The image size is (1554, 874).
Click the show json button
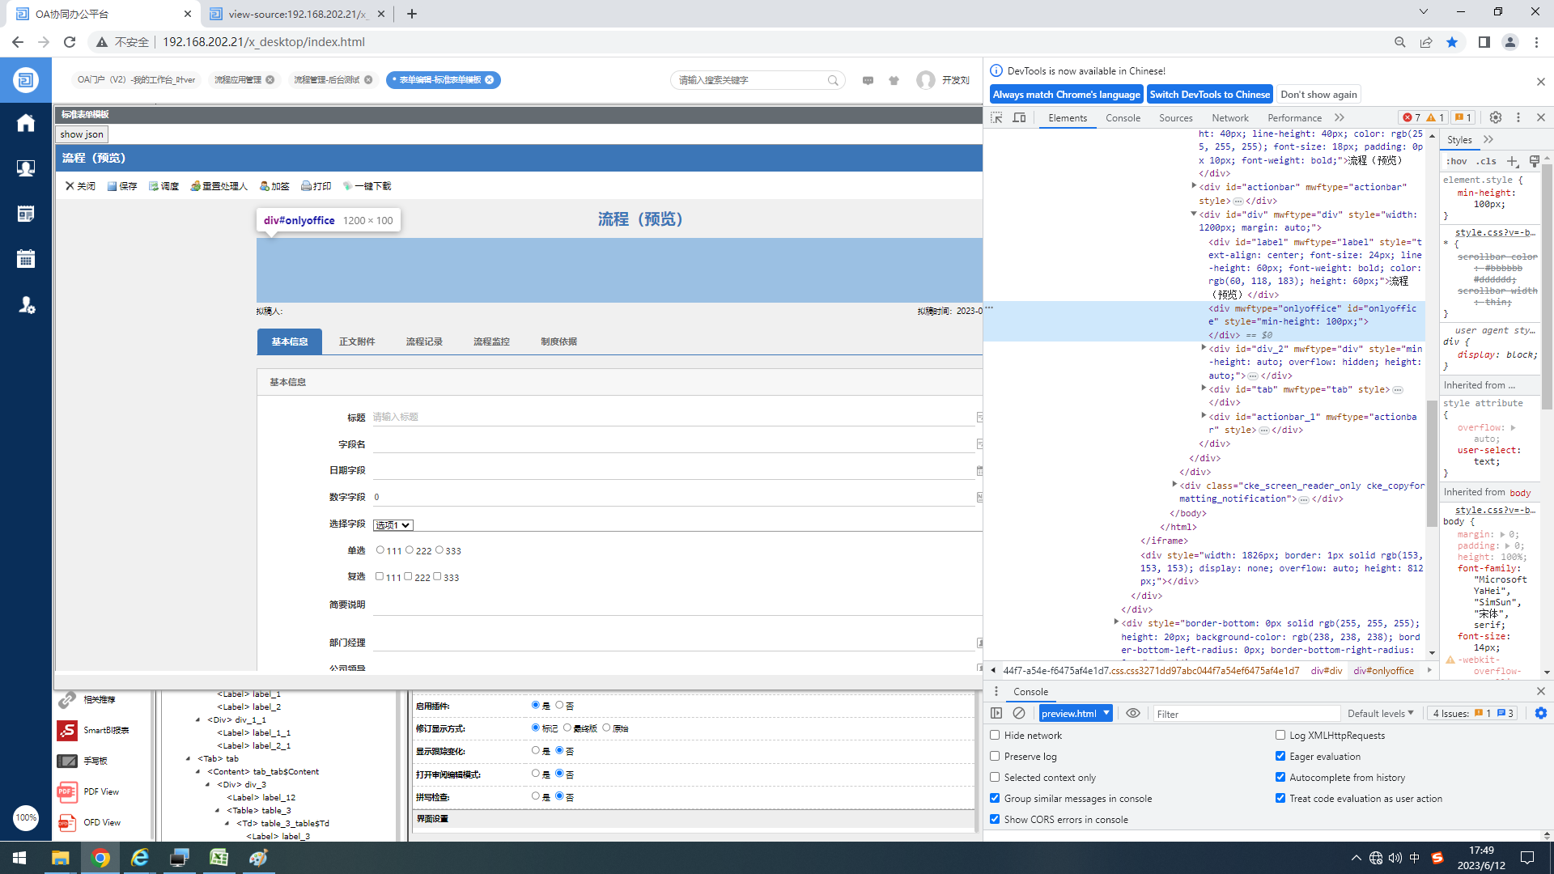82,134
